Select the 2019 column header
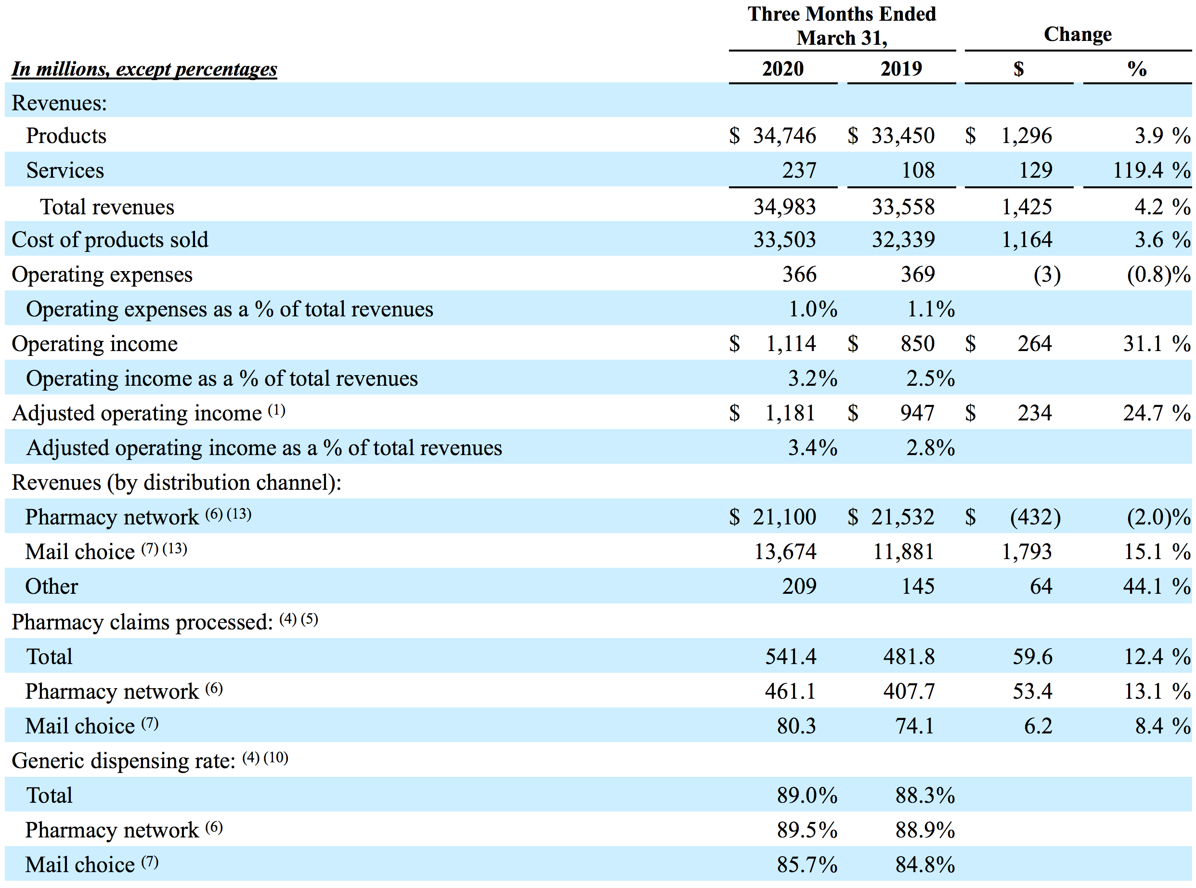 [x=900, y=69]
